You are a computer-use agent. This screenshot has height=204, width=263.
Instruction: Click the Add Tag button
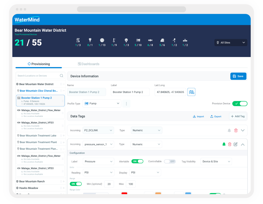point(238,116)
